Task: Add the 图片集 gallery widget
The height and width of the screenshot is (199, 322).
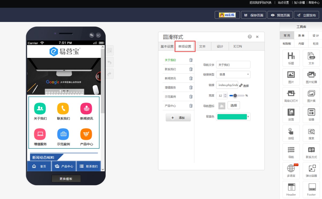Action: coord(311,96)
